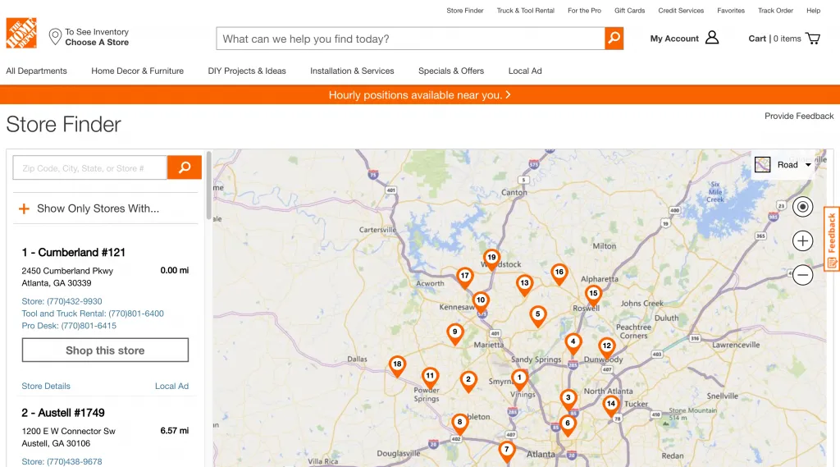Click the orange main search magnifier button
This screenshot has height=467, width=840.
pos(614,39)
